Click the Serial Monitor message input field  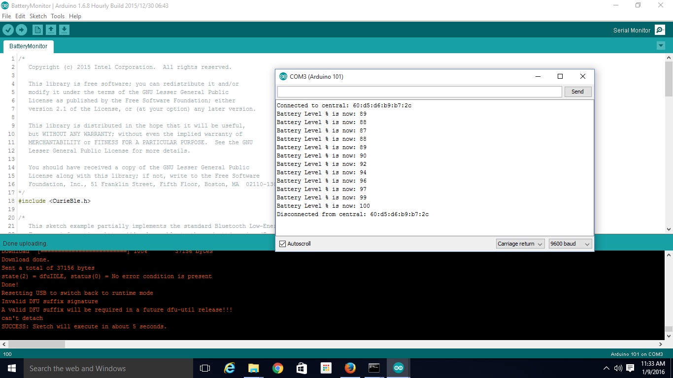click(419, 92)
